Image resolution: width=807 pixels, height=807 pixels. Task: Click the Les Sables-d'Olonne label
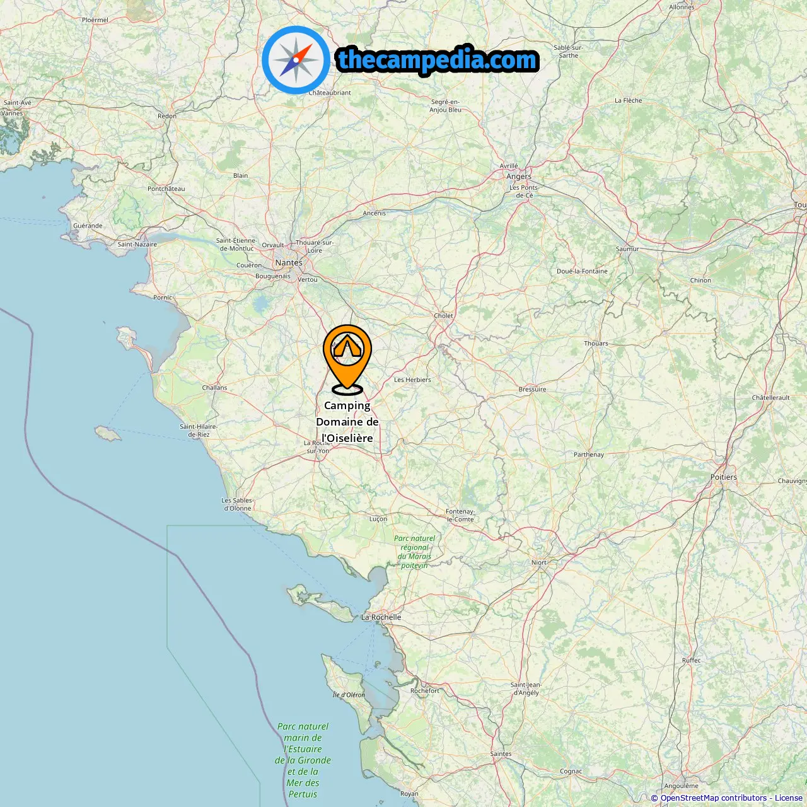tap(238, 504)
